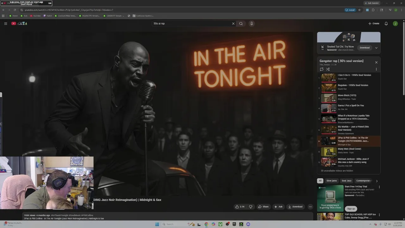Click Sign up on the PandaDoc ad
The image size is (405, 228).
351,209
